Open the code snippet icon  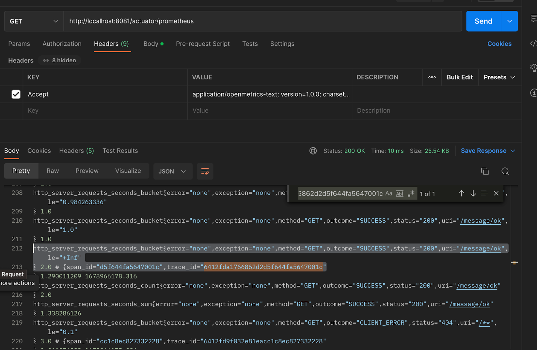(x=533, y=43)
